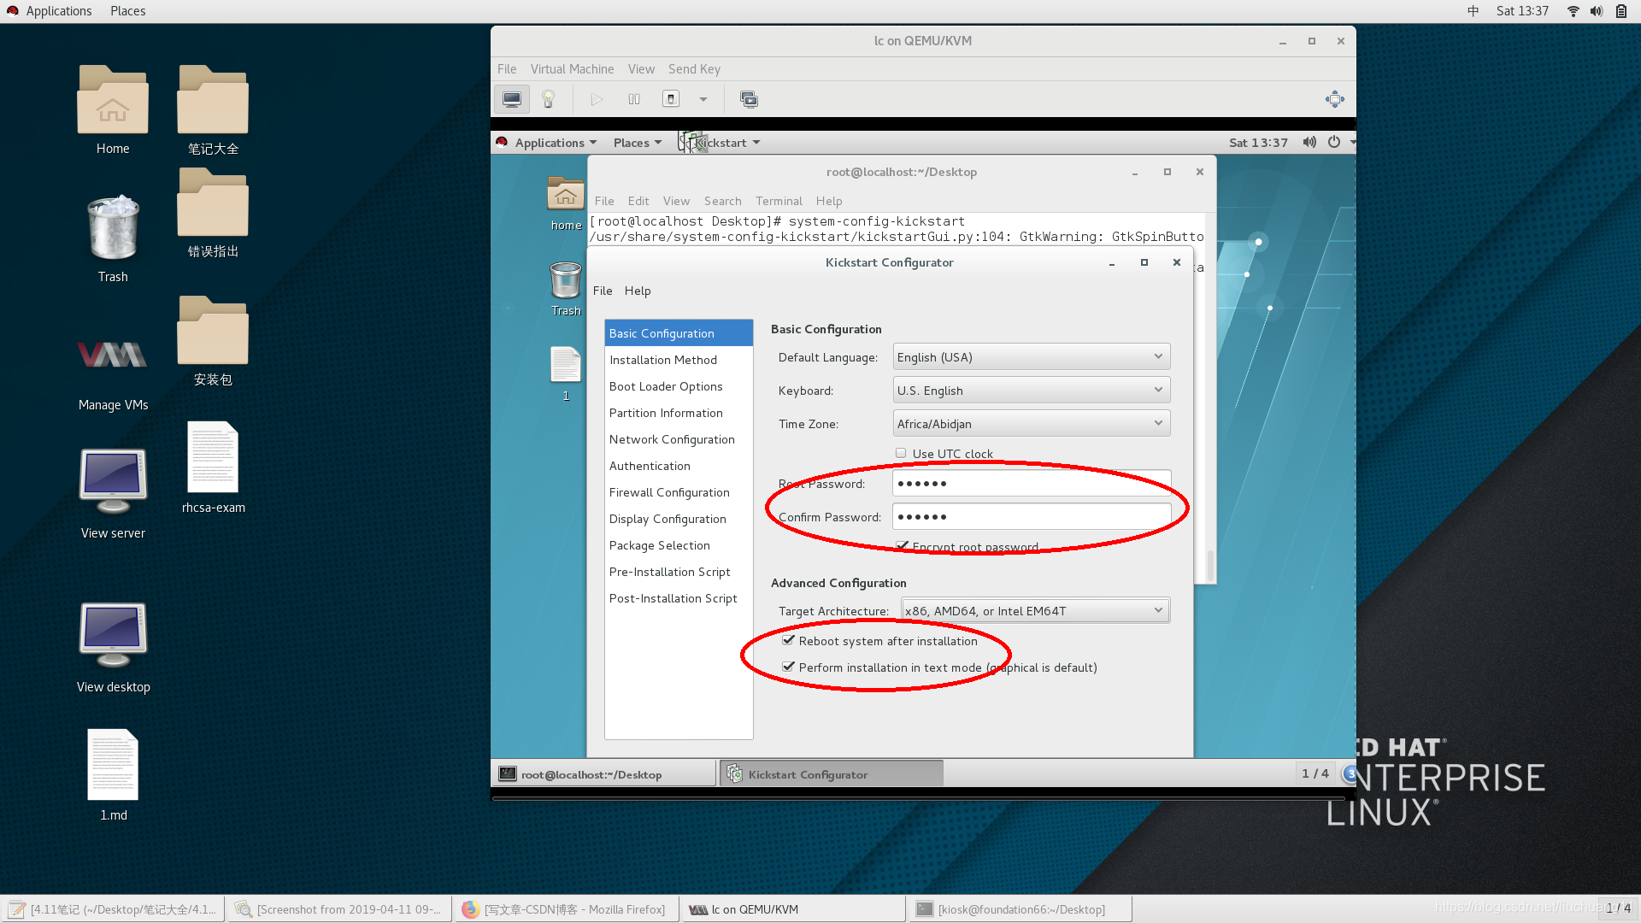Show the graphical console view
1641x923 pixels.
(511, 99)
